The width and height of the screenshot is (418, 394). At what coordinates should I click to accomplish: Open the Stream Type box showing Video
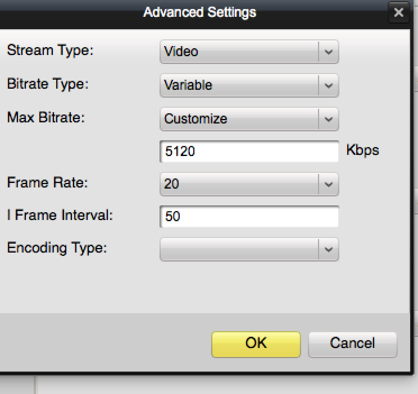pyautogui.click(x=240, y=52)
